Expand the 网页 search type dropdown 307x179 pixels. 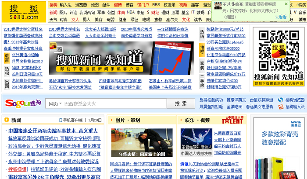click(x=55, y=104)
